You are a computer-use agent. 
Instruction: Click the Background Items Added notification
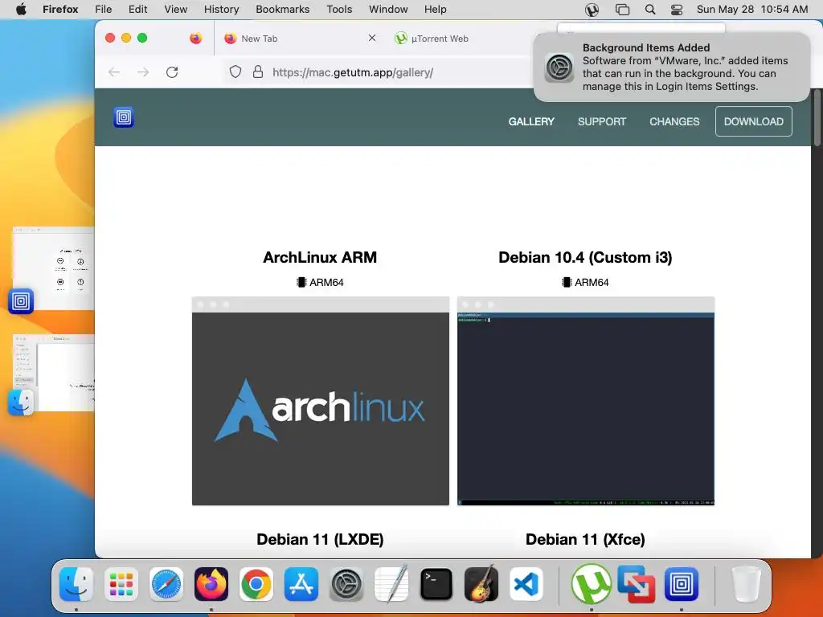click(672, 67)
